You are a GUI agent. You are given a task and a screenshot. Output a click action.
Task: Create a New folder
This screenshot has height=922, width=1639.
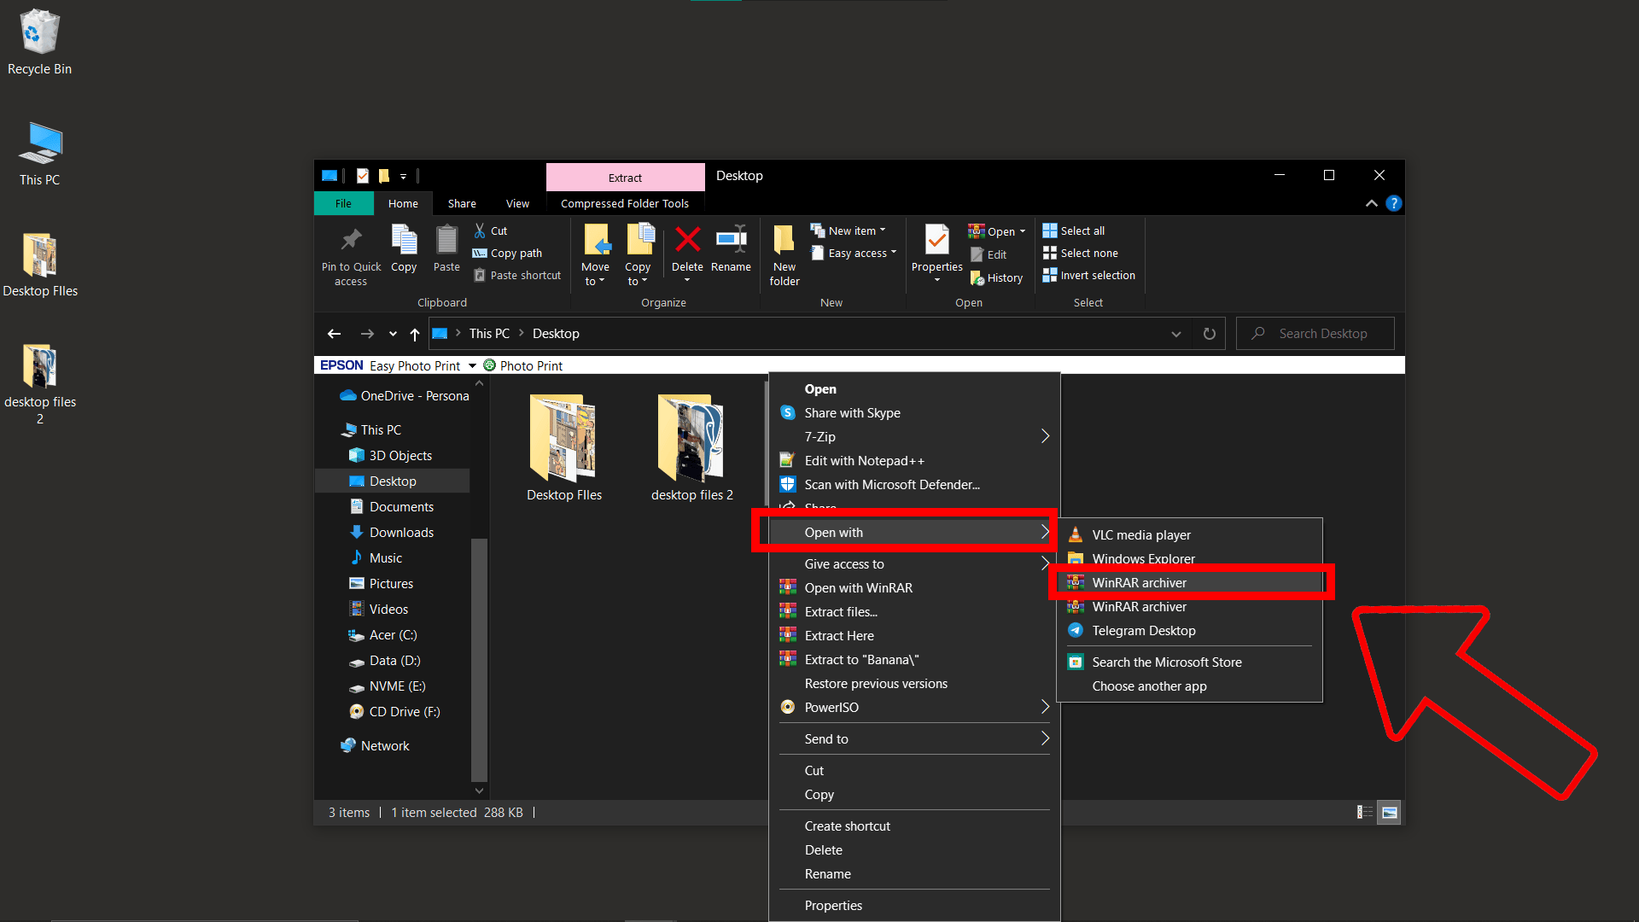pos(783,254)
